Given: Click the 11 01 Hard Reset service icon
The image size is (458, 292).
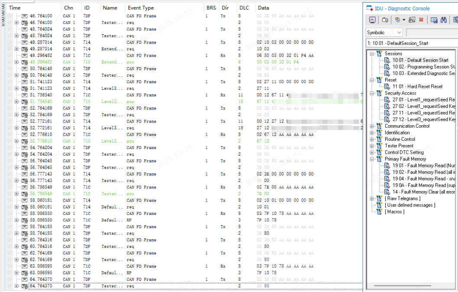Looking at the screenshot, I should pyautogui.click(x=387, y=87).
